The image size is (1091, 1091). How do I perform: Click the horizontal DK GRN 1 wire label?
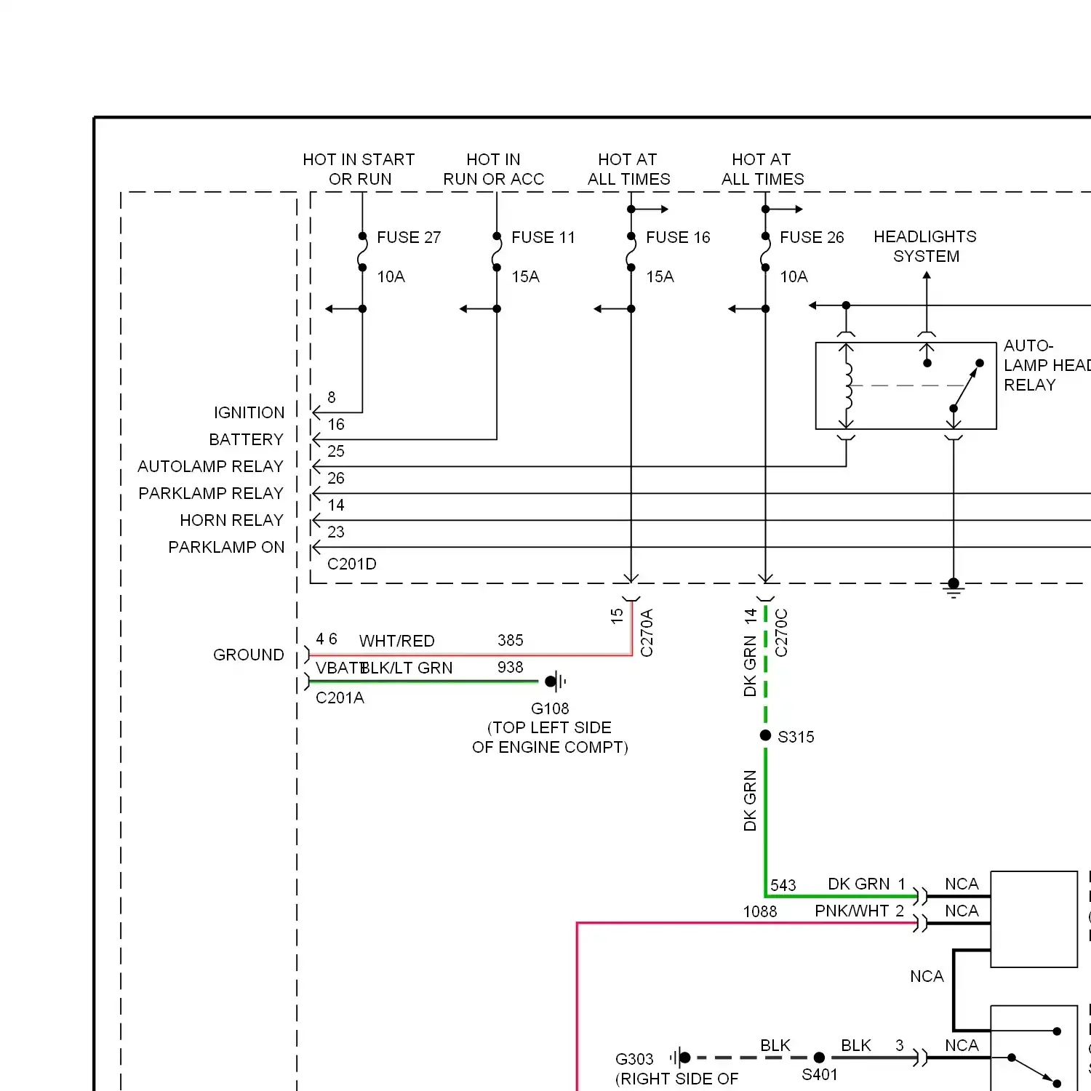pyautogui.click(x=867, y=884)
